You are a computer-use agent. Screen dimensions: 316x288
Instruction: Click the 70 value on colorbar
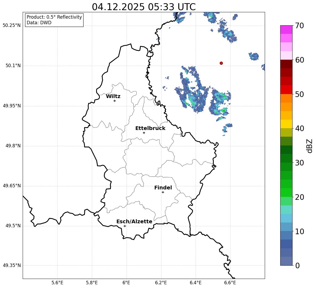(x=299, y=26)
